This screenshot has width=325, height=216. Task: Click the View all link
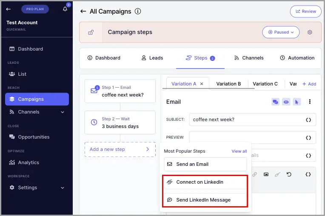click(239, 151)
